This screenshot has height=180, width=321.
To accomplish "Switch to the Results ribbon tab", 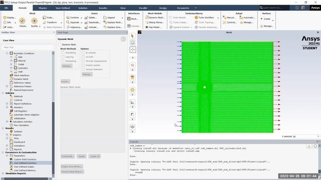I will click(103, 8).
